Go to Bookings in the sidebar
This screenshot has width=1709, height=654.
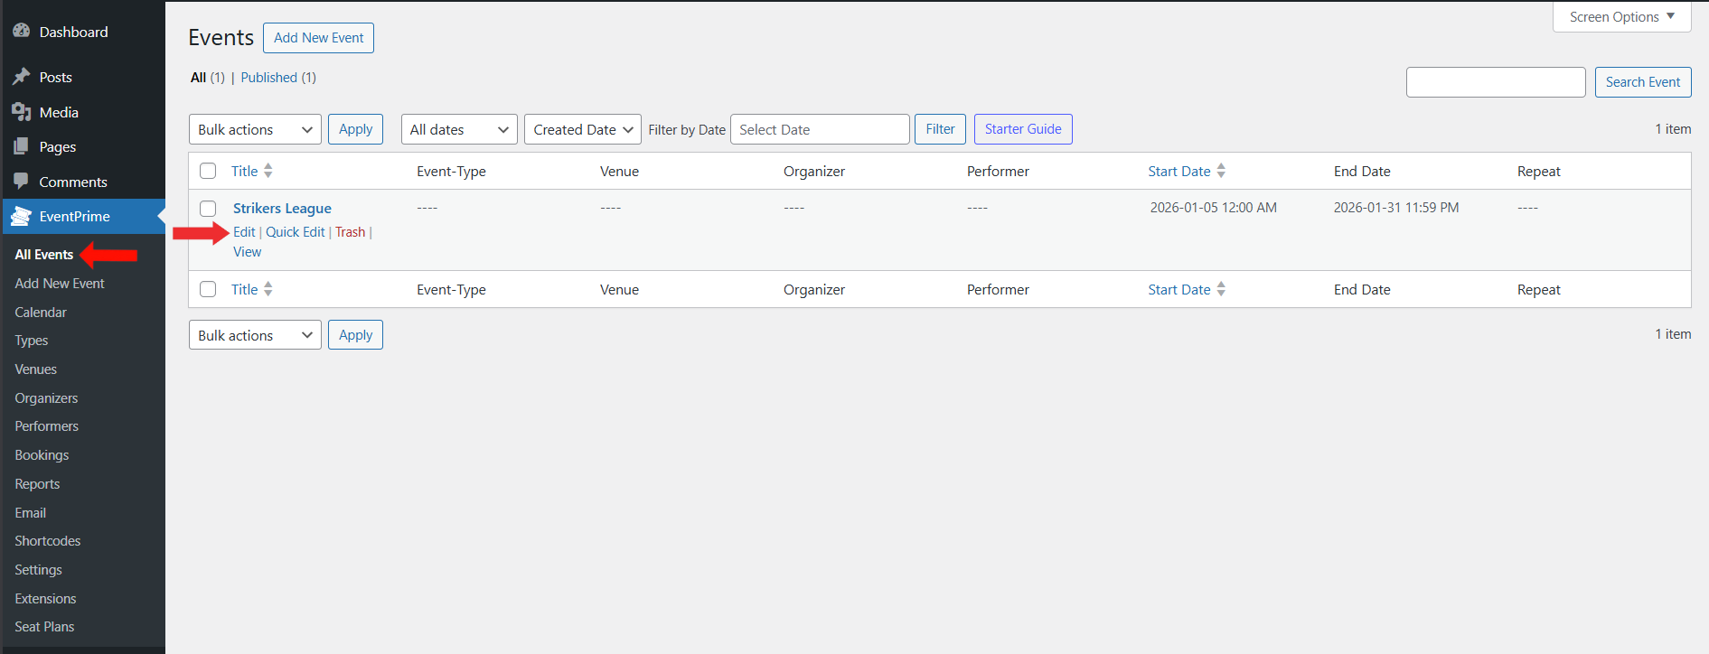point(42,455)
